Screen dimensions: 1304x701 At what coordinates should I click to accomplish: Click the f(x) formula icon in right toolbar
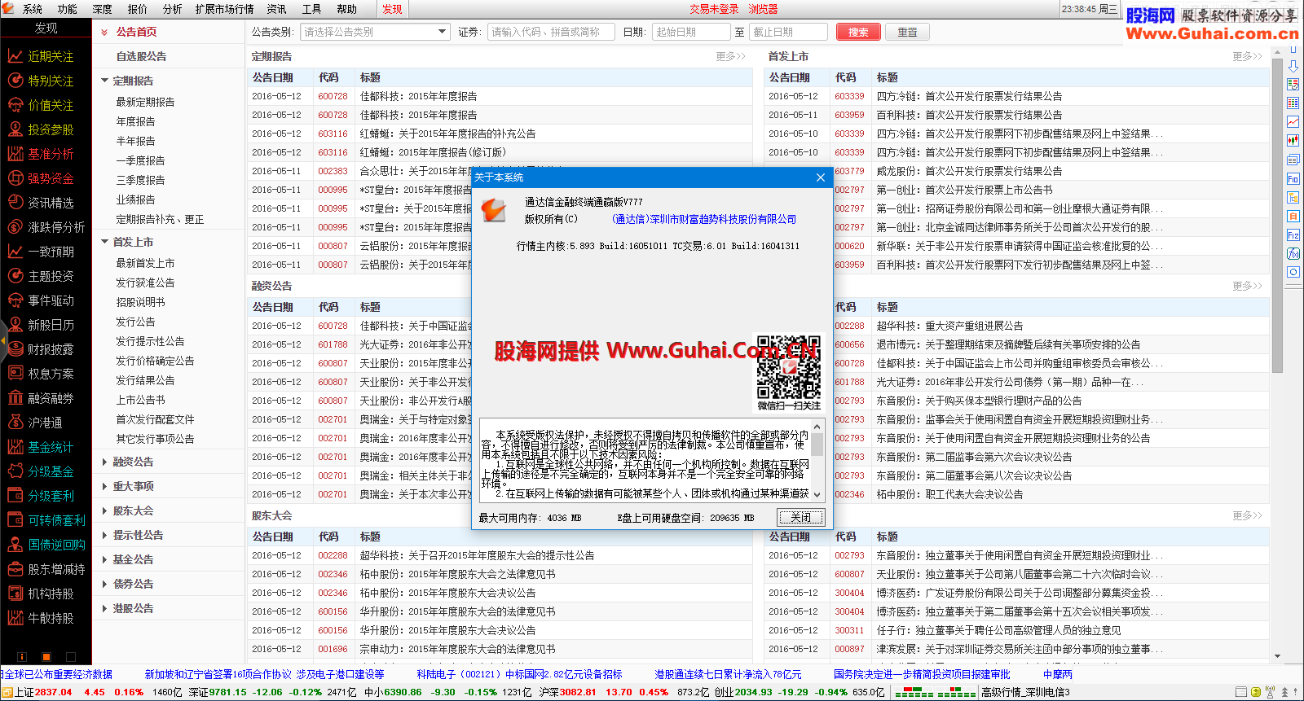tap(1293, 253)
